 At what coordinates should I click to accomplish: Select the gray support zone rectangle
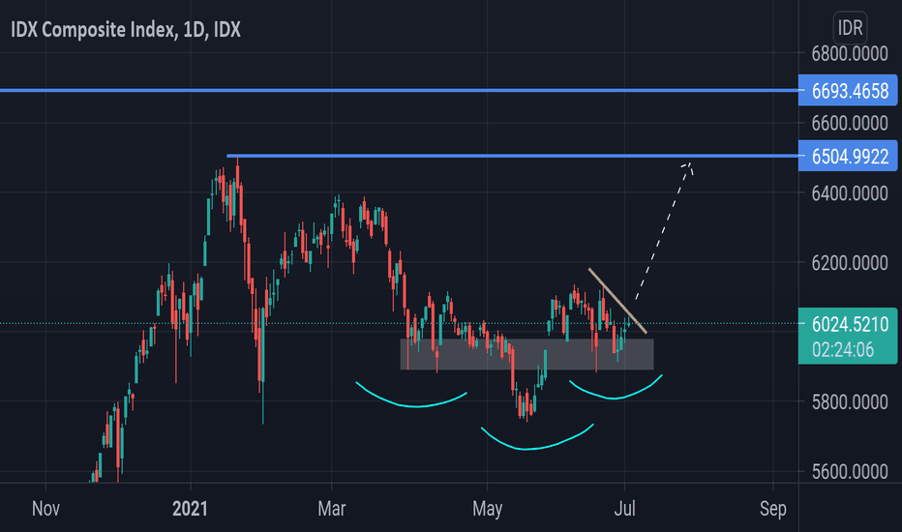point(526,354)
